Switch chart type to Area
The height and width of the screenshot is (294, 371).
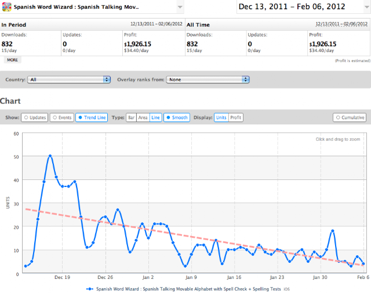(143, 117)
